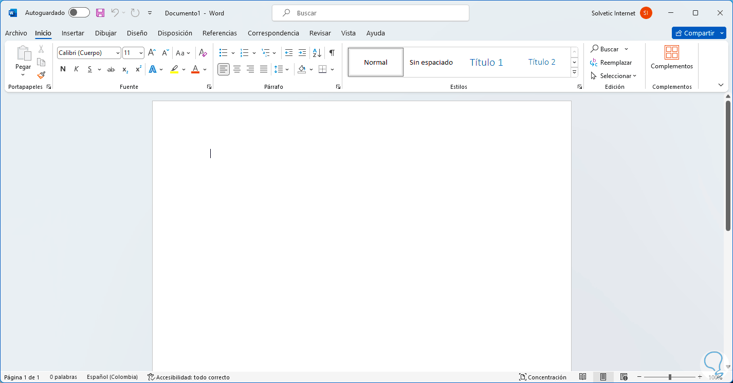Select the Copiar formato (format painter) icon
The height and width of the screenshot is (383, 733).
pyautogui.click(x=41, y=74)
